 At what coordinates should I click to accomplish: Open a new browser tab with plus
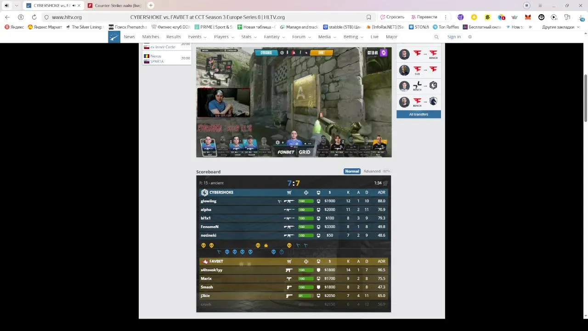151,6
